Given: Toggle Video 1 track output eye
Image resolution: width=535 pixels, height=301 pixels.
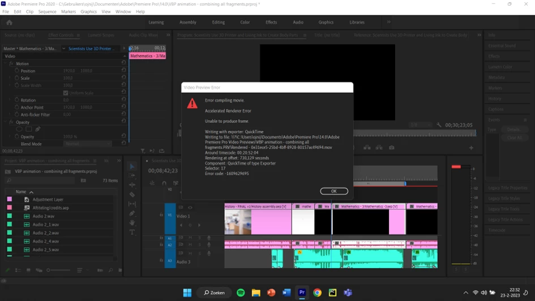Looking at the screenshot, I should pyautogui.click(x=190, y=207).
